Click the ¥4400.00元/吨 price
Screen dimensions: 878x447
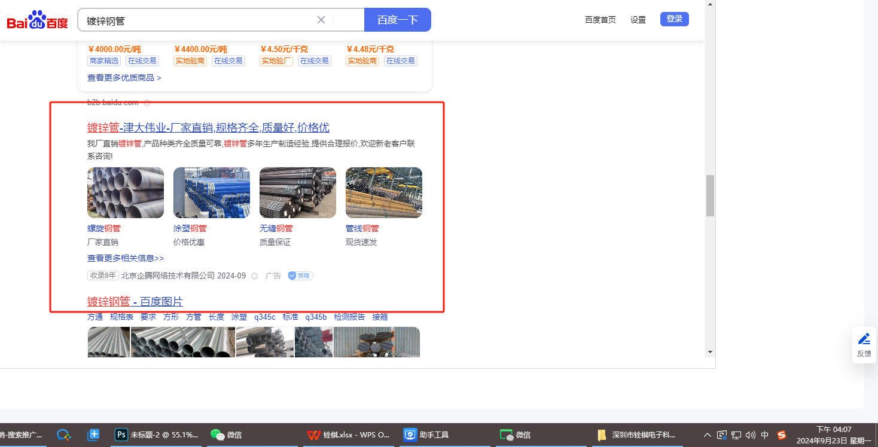click(x=200, y=49)
